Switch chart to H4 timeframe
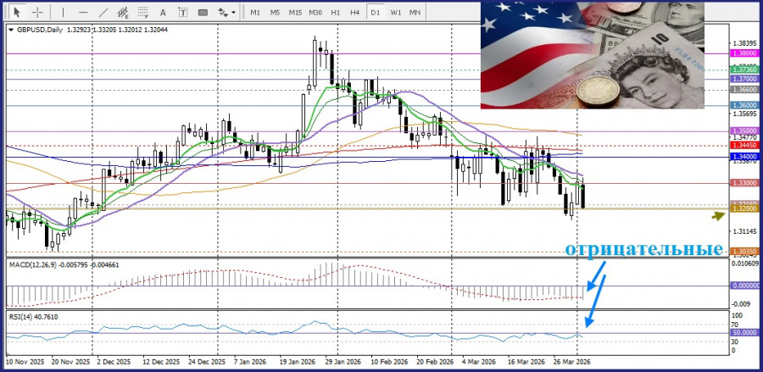This screenshot has width=763, height=372. 354,12
